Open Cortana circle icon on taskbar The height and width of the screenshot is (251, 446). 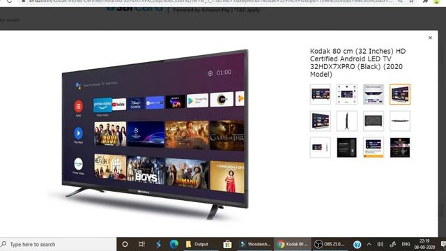point(125,244)
